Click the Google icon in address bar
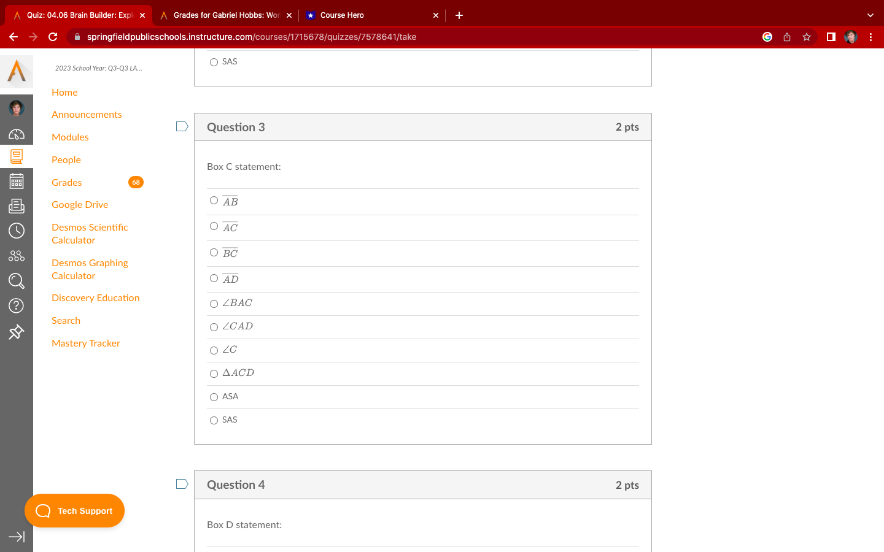The width and height of the screenshot is (884, 552). coord(767,37)
